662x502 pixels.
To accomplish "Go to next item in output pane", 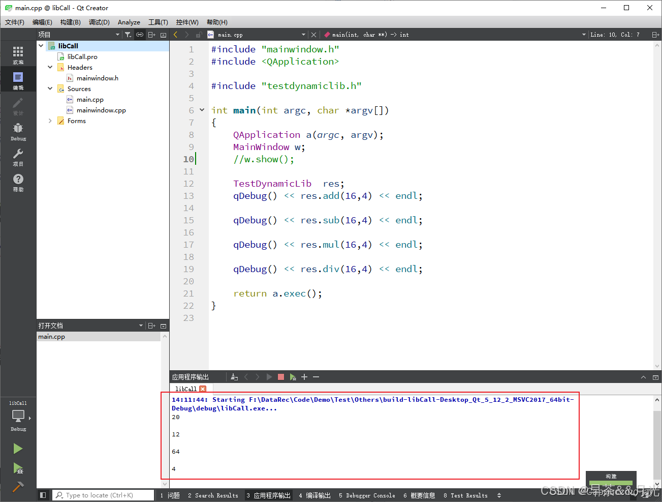I will tap(258, 377).
